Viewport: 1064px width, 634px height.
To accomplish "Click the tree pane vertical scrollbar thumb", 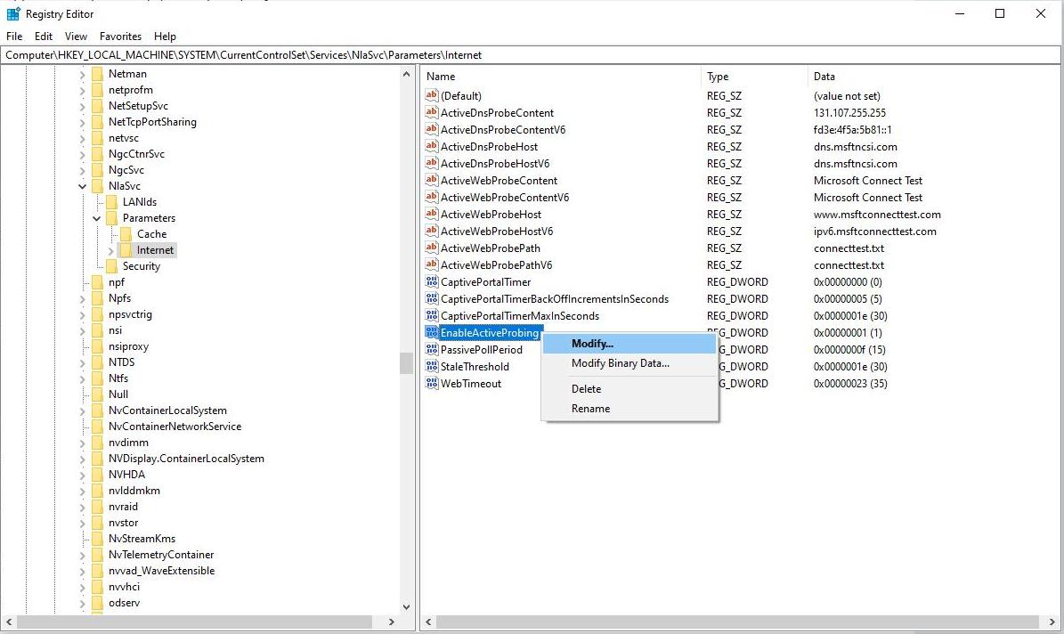I will point(406,363).
